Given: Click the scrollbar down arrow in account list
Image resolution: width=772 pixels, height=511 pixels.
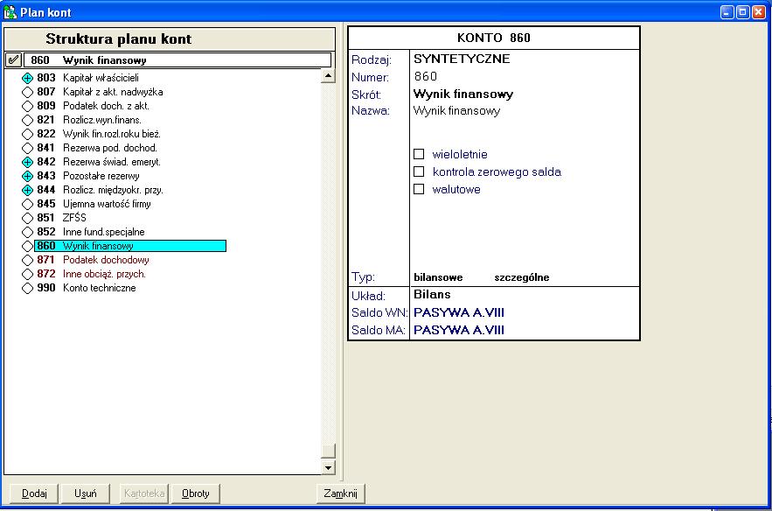Looking at the screenshot, I should pos(329,468).
